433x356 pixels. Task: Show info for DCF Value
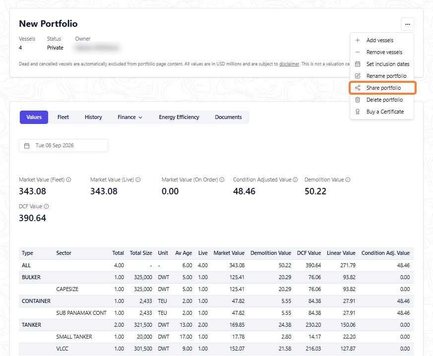(x=47, y=206)
